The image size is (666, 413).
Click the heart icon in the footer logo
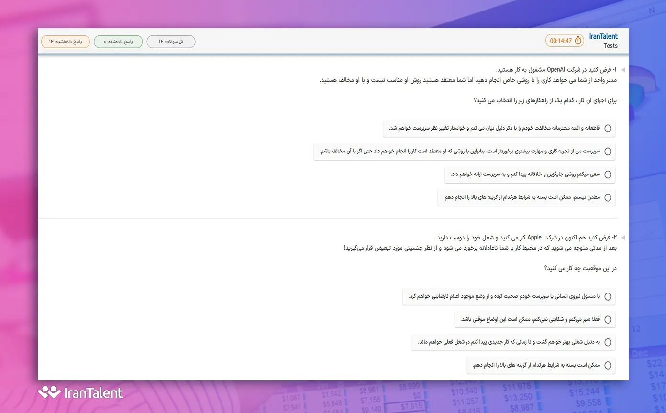click(50, 393)
